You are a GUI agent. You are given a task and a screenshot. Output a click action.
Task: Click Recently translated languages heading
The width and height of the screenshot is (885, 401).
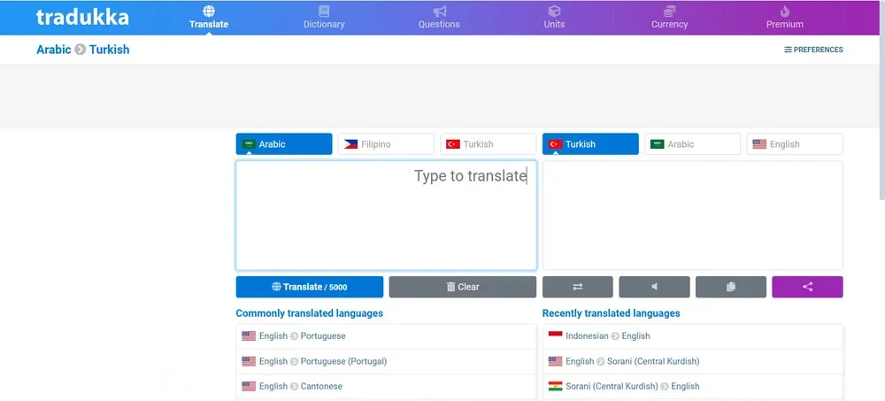(x=612, y=313)
